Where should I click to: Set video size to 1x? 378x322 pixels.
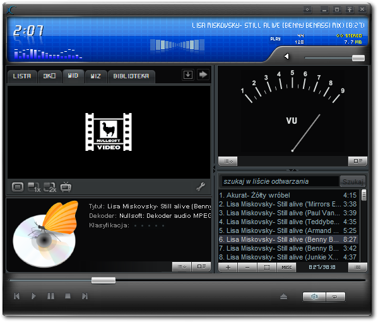tap(34, 188)
